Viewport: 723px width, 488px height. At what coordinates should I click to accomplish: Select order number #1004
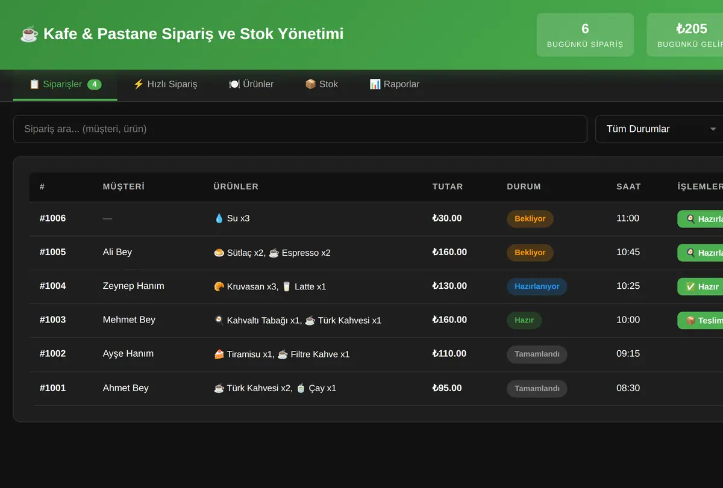[53, 286]
